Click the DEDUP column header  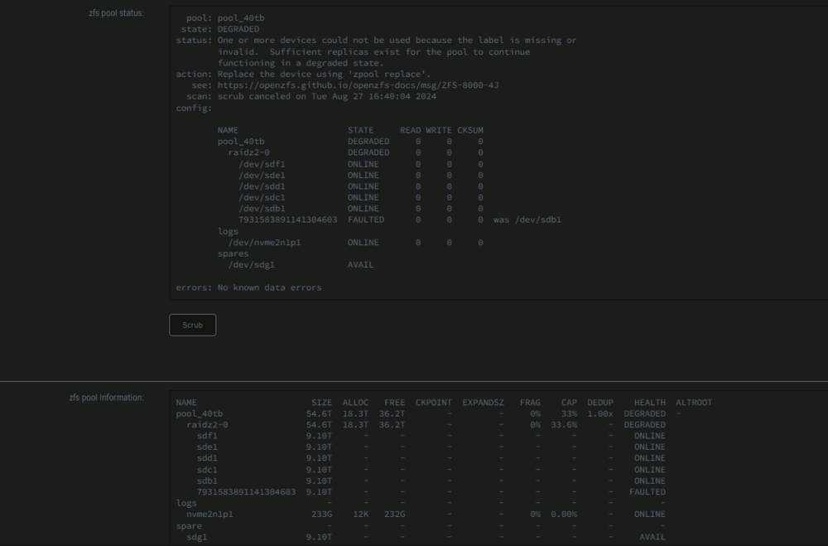coord(600,402)
